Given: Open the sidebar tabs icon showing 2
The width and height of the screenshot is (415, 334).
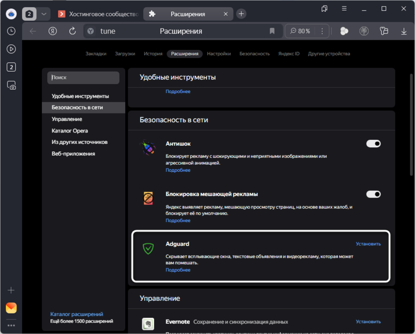Looking at the screenshot, I should point(11,67).
